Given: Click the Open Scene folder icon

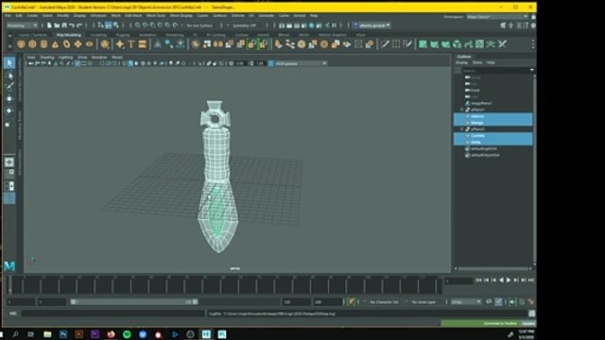Looking at the screenshot, I should tap(57, 25).
